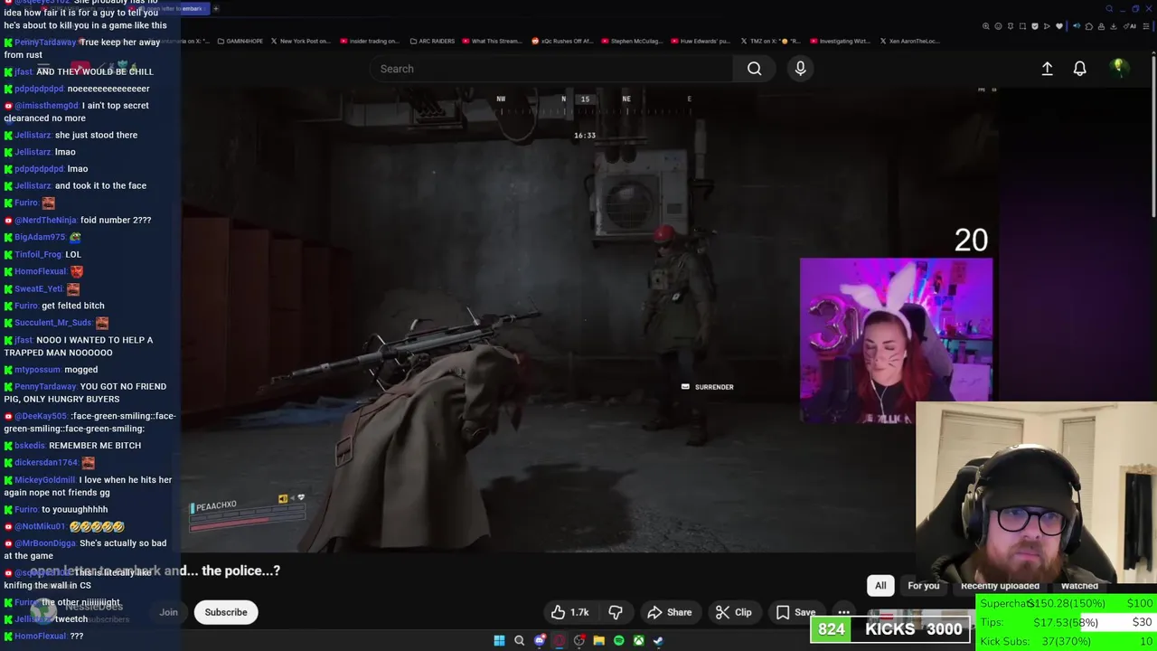Like the video with 1.7k thumbs up
The width and height of the screenshot is (1157, 651).
(x=570, y=612)
